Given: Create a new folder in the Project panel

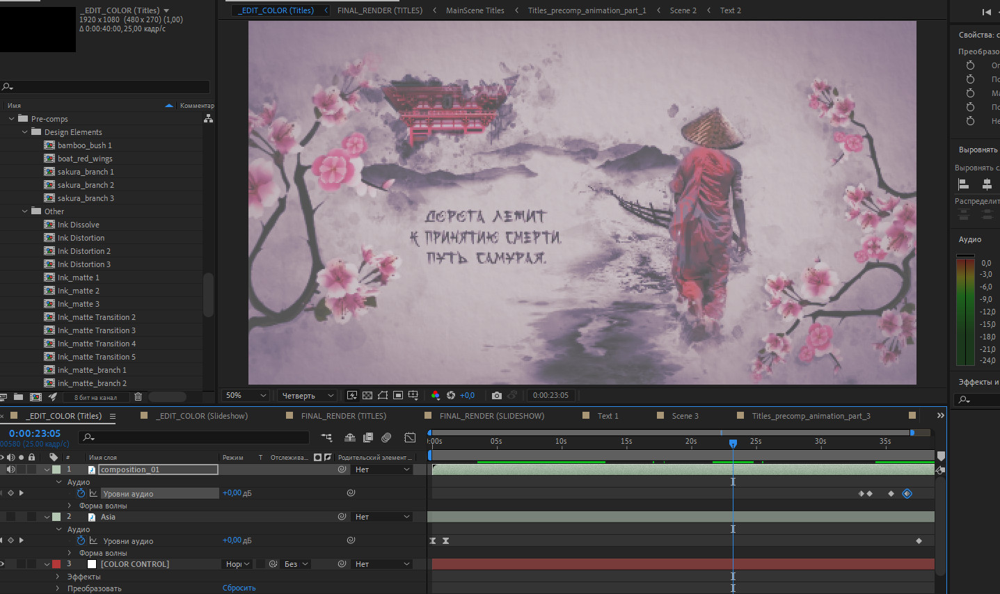Looking at the screenshot, I should (18, 397).
